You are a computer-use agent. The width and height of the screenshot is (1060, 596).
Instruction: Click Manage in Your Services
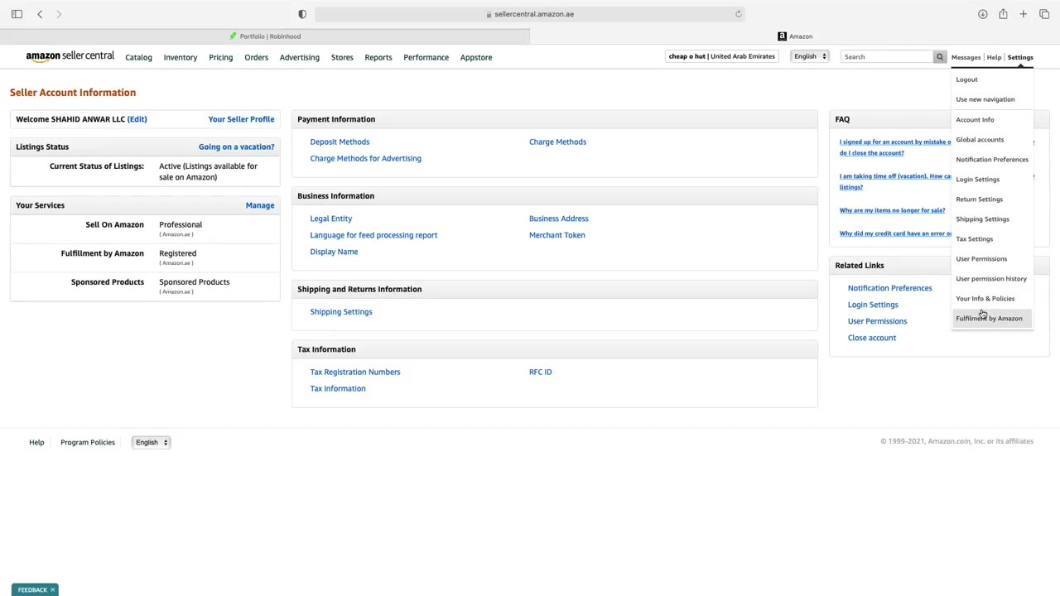coord(259,205)
